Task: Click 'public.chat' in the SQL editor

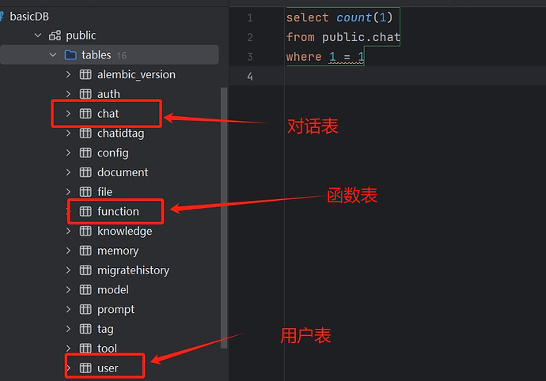Action: click(x=361, y=37)
